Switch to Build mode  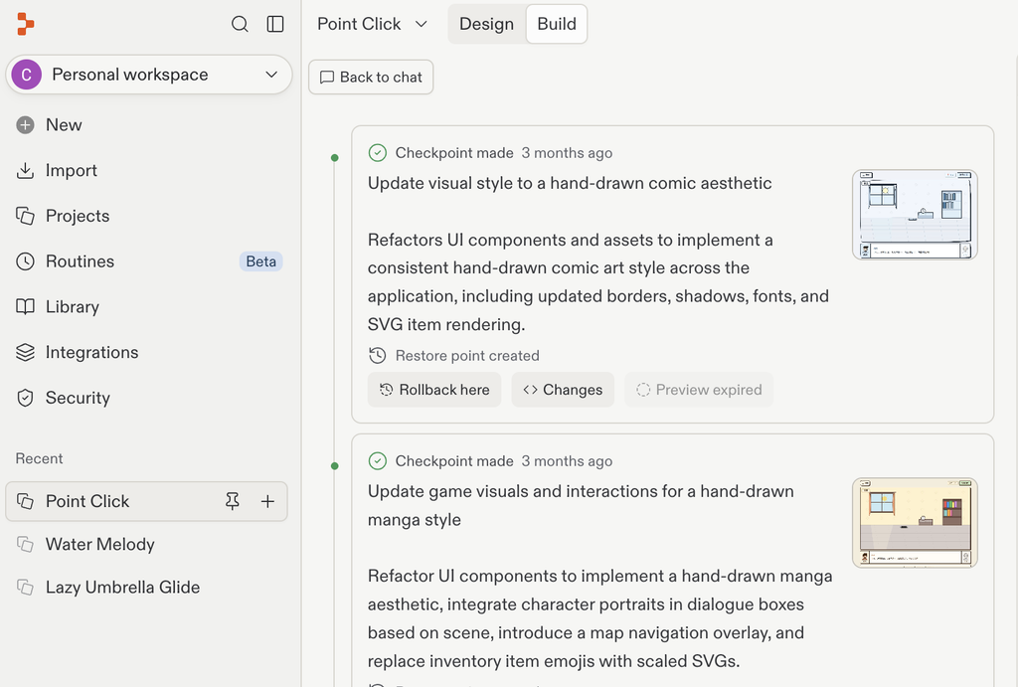[557, 24]
